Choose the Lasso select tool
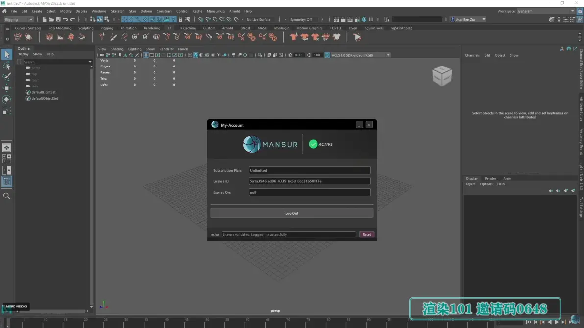The image size is (584, 328). pos(6,66)
